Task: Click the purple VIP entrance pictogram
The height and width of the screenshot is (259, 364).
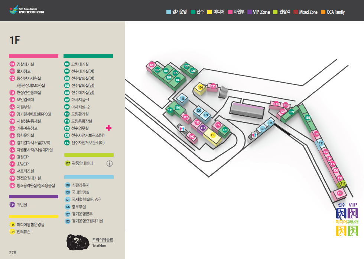Action: point(352,213)
